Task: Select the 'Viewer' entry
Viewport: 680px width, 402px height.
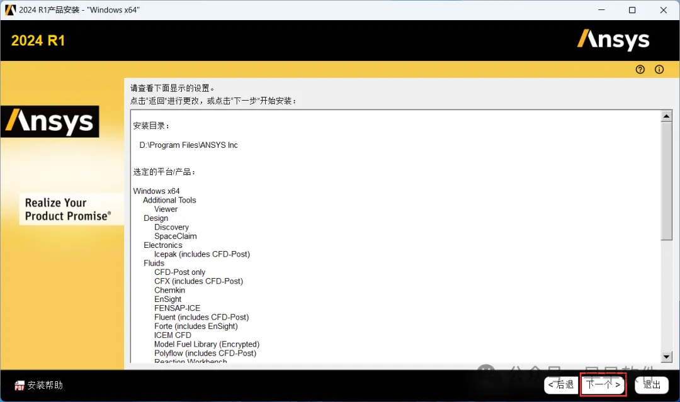Action: [166, 209]
